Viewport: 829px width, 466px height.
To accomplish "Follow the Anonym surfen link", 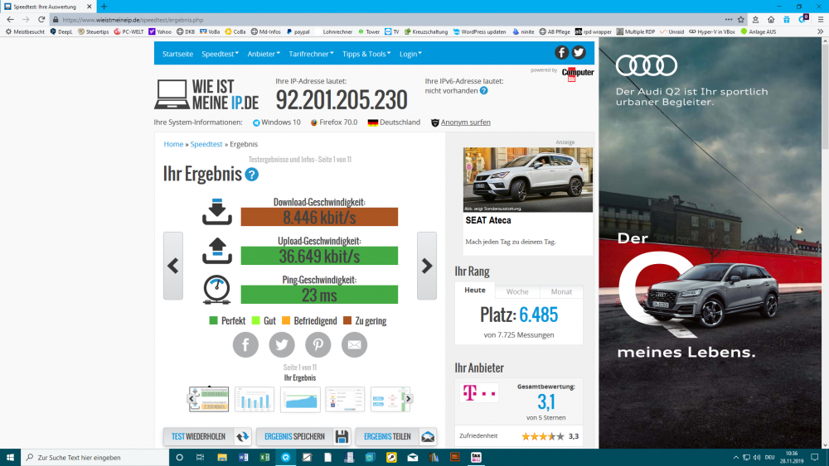I will tap(465, 123).
